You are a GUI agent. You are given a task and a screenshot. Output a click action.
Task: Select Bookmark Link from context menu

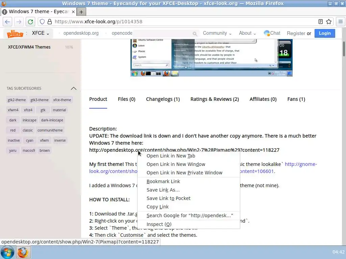click(189, 181)
